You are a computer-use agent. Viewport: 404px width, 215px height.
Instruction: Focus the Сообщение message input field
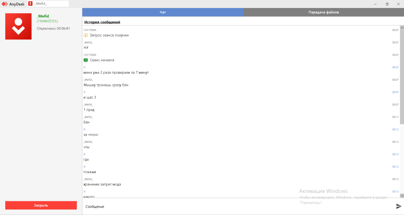238,207
